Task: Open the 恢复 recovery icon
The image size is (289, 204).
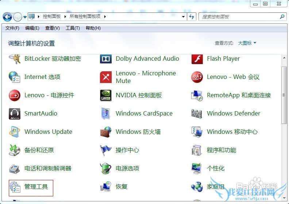Action: pos(106,186)
